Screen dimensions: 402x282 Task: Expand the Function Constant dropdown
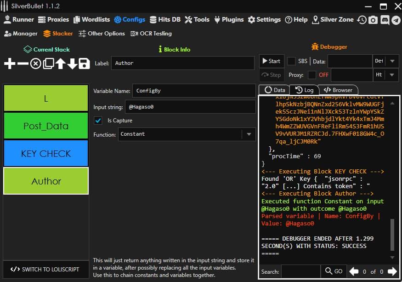[249, 134]
